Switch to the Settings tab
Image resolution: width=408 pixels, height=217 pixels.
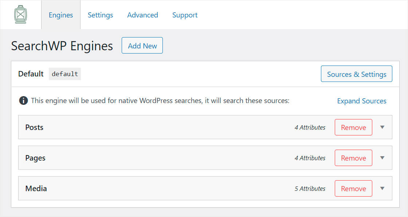(x=100, y=15)
